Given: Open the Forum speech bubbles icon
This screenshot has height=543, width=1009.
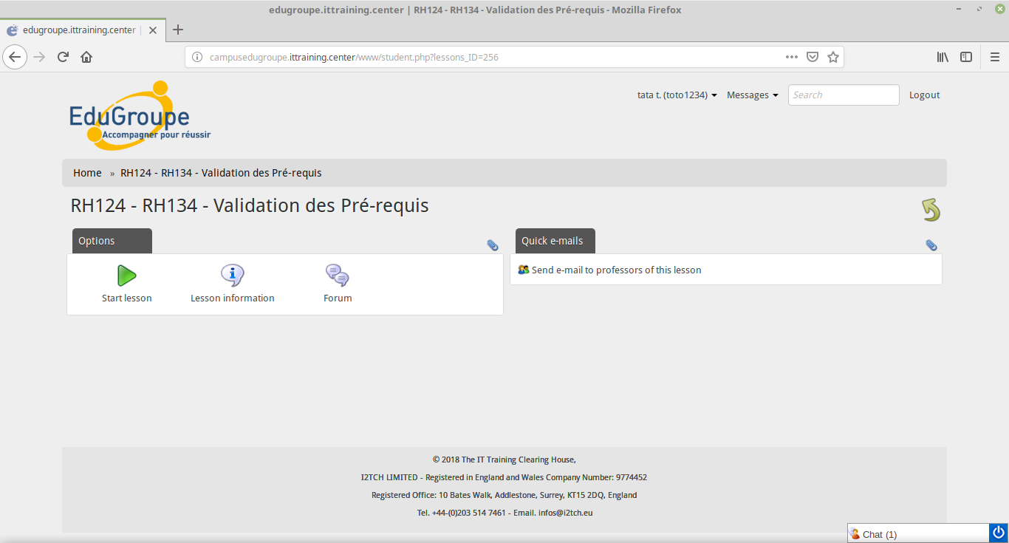Looking at the screenshot, I should (x=338, y=276).
